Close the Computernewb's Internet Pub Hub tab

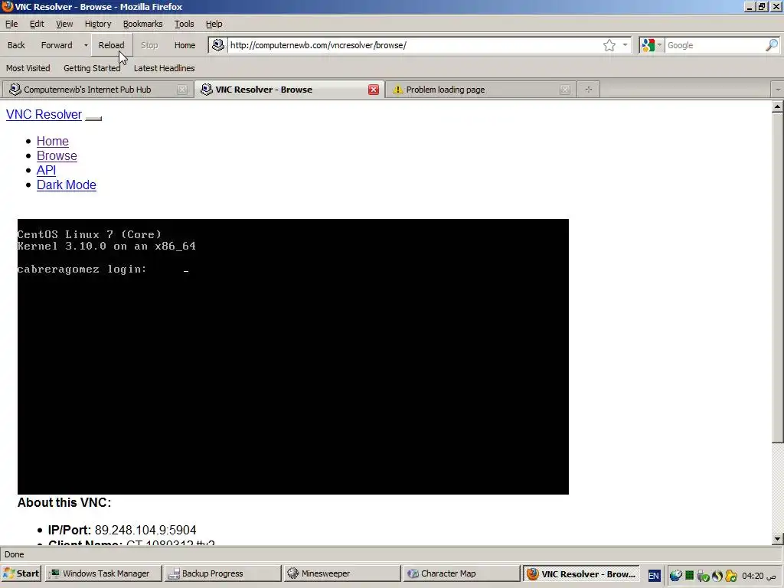pos(182,90)
